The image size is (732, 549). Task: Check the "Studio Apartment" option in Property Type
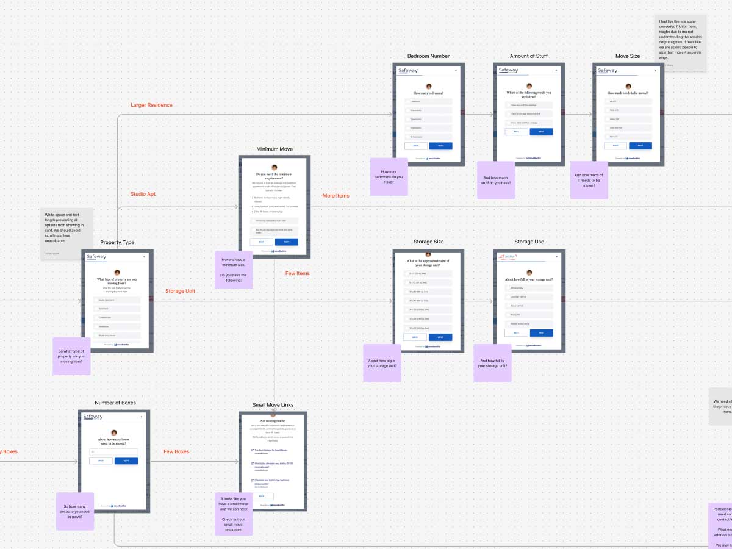point(117,300)
